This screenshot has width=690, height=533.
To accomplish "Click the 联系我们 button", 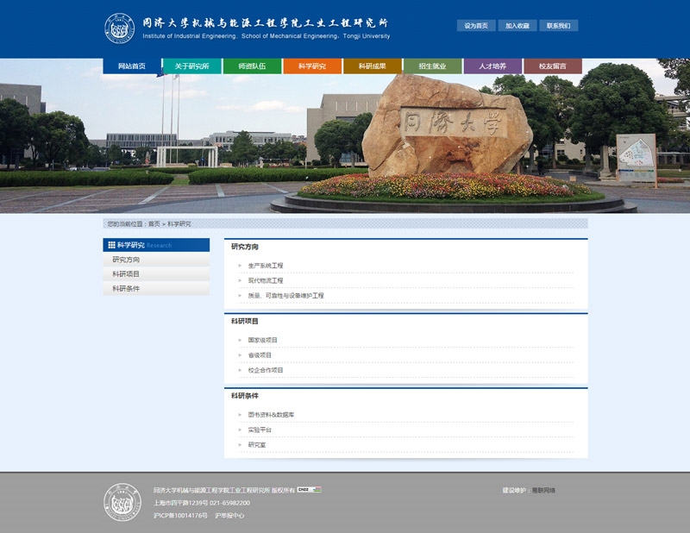I will pyautogui.click(x=558, y=26).
